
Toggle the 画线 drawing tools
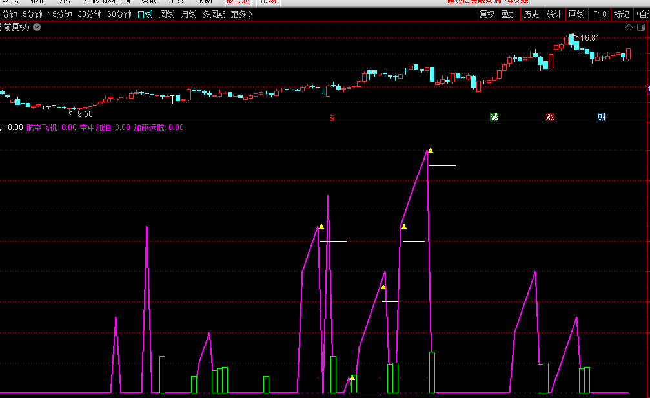point(576,14)
